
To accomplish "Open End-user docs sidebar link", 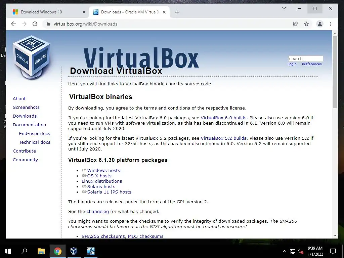I will click(35, 134).
